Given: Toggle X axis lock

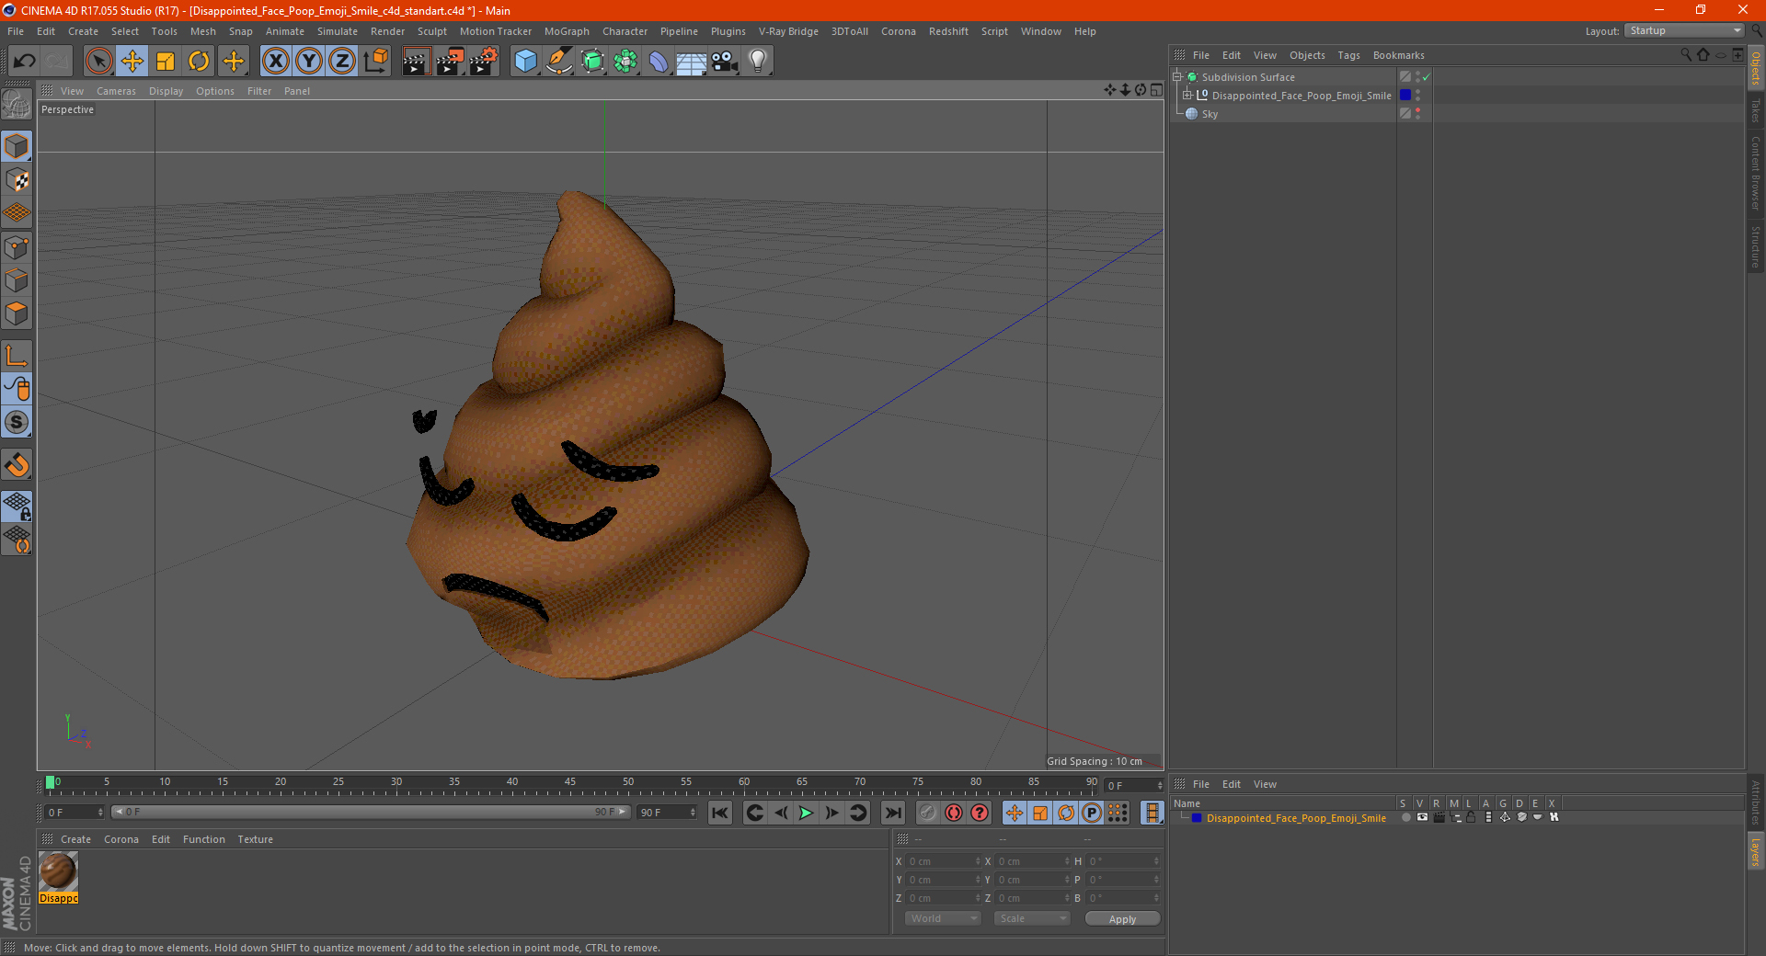Looking at the screenshot, I should (275, 62).
